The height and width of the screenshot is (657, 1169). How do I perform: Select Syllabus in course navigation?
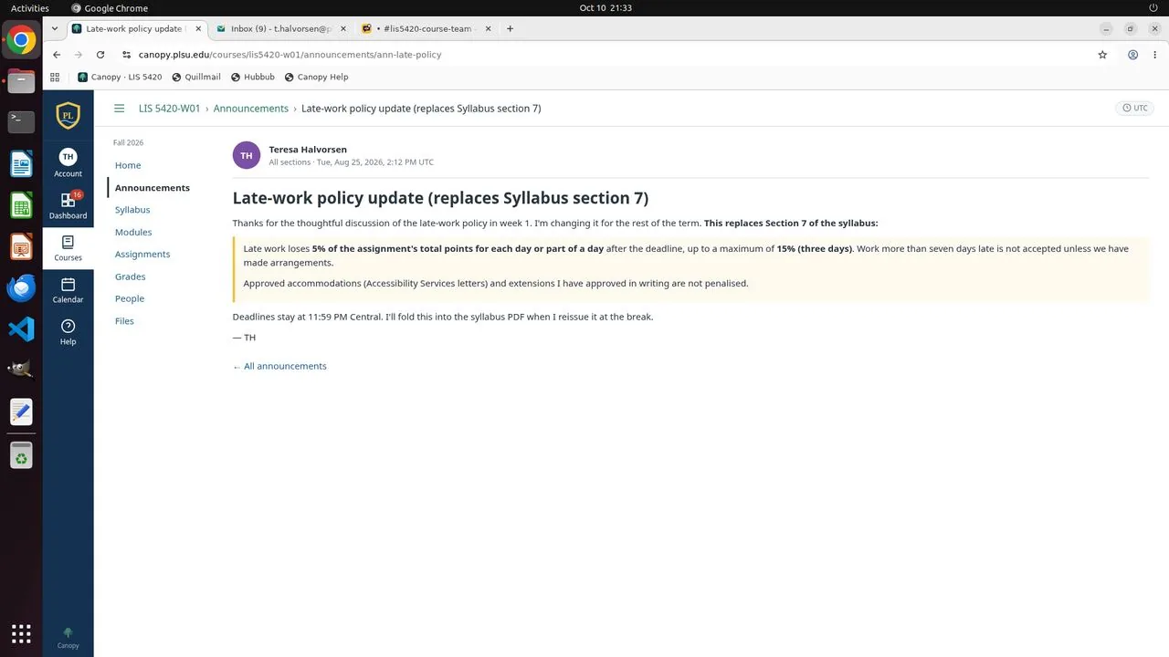(x=132, y=210)
